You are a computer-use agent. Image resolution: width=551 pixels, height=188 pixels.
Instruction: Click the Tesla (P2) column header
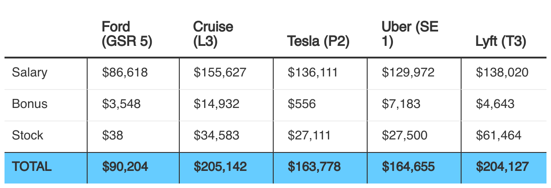(x=318, y=42)
